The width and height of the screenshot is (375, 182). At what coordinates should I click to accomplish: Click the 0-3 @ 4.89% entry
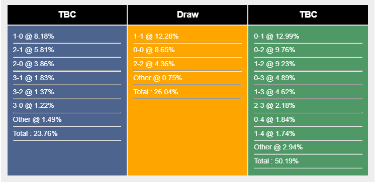point(274,78)
